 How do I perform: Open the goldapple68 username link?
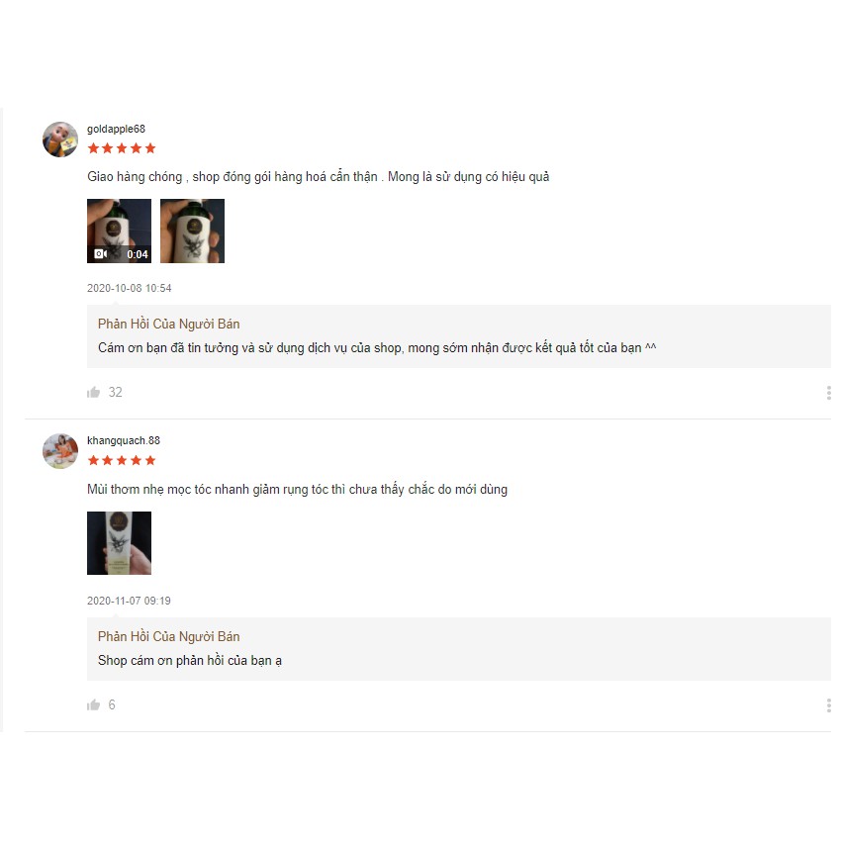pyautogui.click(x=116, y=129)
